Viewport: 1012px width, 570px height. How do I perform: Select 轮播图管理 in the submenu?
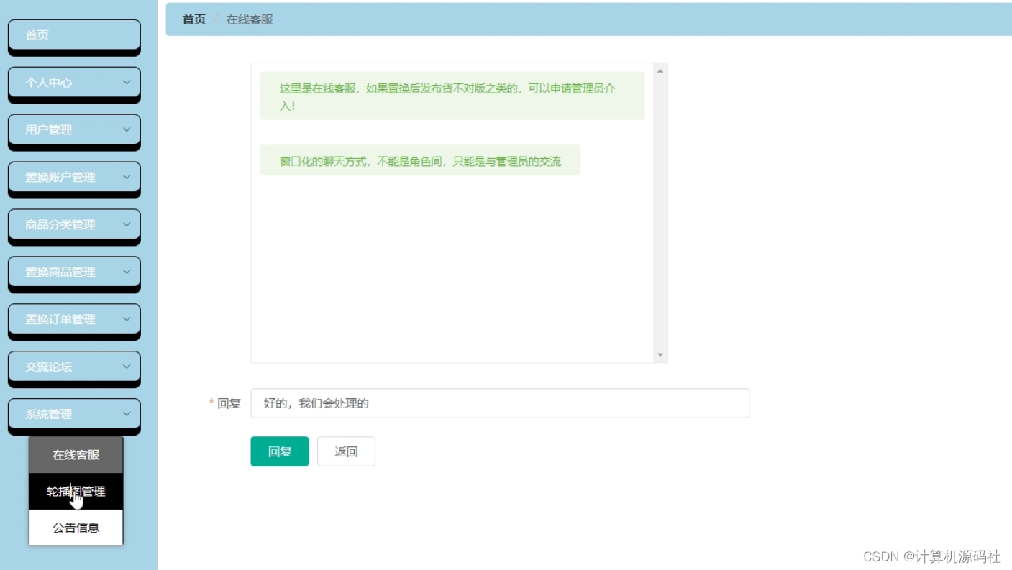pyautogui.click(x=76, y=492)
